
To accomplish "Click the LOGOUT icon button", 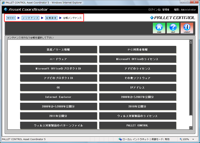I will 187,28.
